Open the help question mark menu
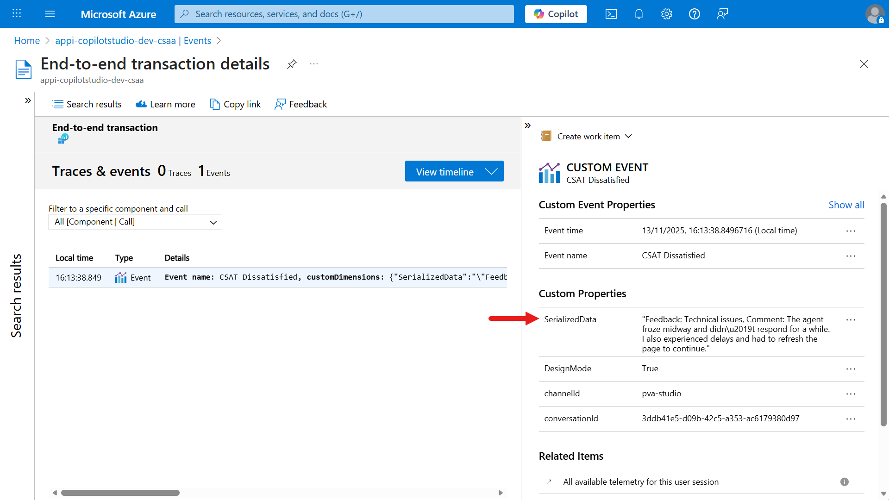 pos(694,14)
